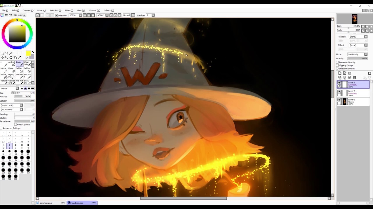Select brush size 500 preset
This screenshot has width=373, height=209.
pos(16,177)
